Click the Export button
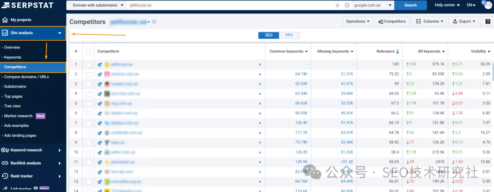 [463, 21]
